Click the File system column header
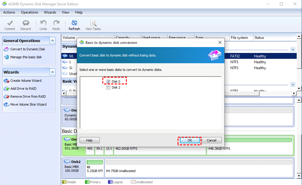 (x=241, y=38)
